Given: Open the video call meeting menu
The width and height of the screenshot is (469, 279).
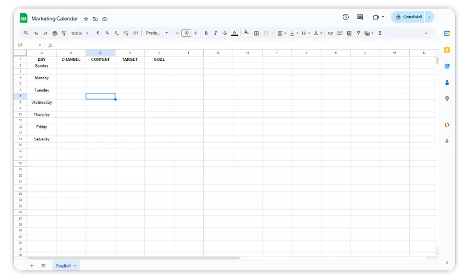Looking at the screenshot, I should (378, 17).
